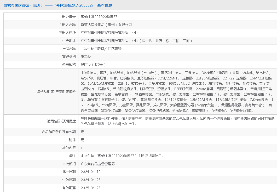Click approval department 广东省药品监督管理局
This screenshot has height=192, width=277.
[x=98, y=164]
